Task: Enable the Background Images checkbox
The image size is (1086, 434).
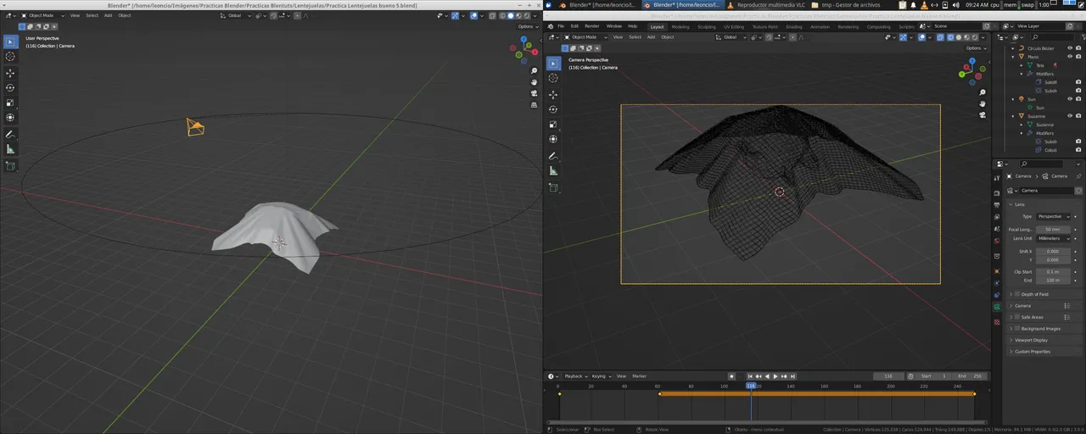Action: [x=1018, y=328]
